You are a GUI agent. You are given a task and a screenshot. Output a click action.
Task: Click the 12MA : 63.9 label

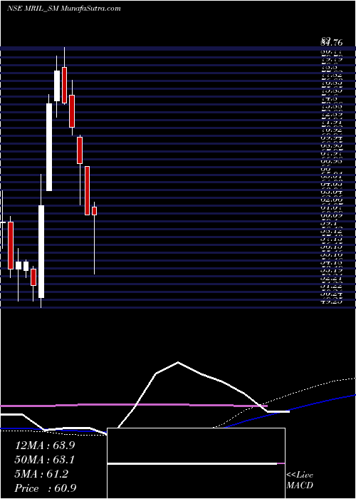45,446
